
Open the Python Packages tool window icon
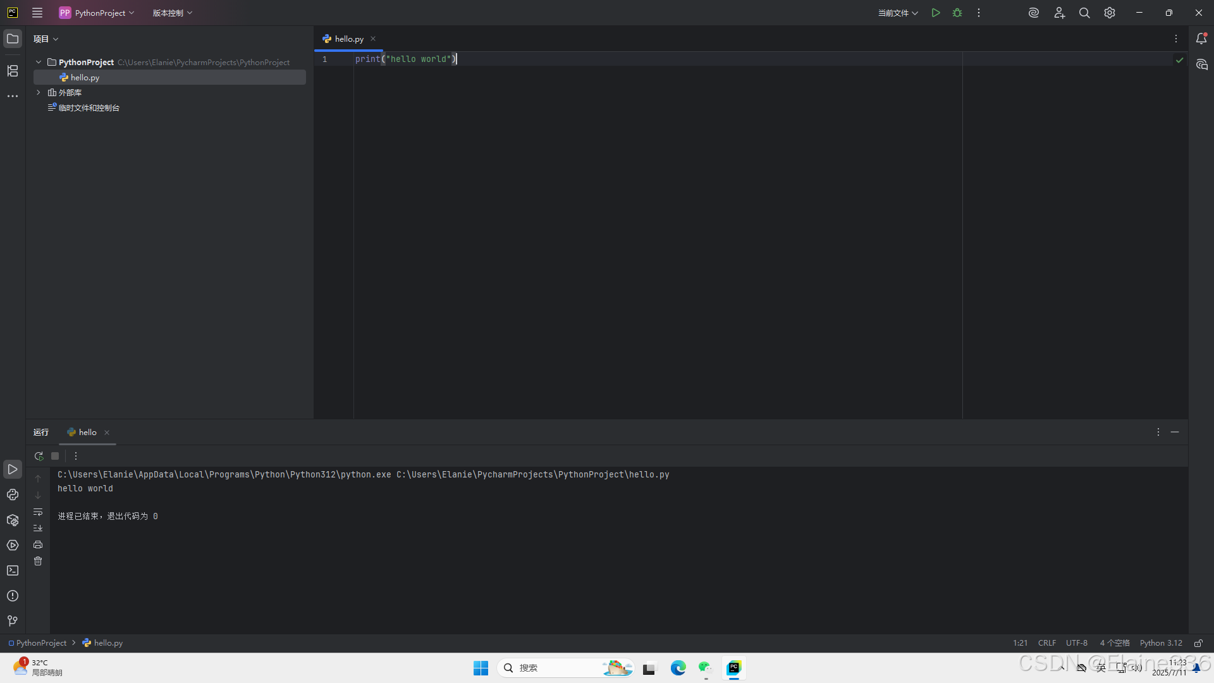tap(13, 520)
